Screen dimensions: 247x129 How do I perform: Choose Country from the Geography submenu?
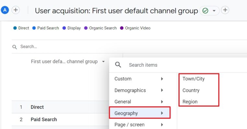[191, 90]
